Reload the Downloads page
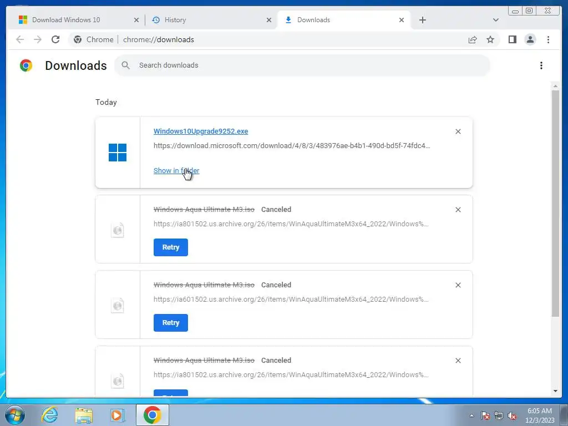 [x=55, y=39]
